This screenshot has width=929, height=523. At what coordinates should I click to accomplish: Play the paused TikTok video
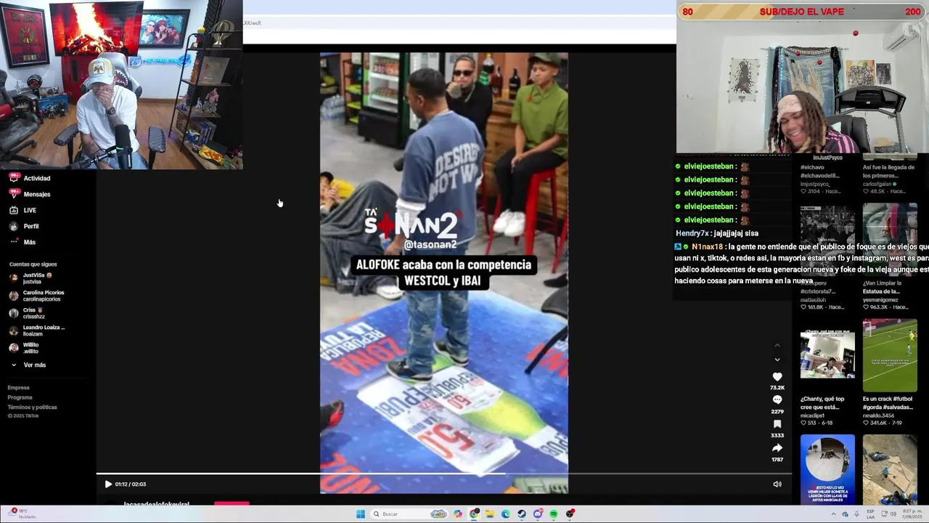[x=108, y=484]
